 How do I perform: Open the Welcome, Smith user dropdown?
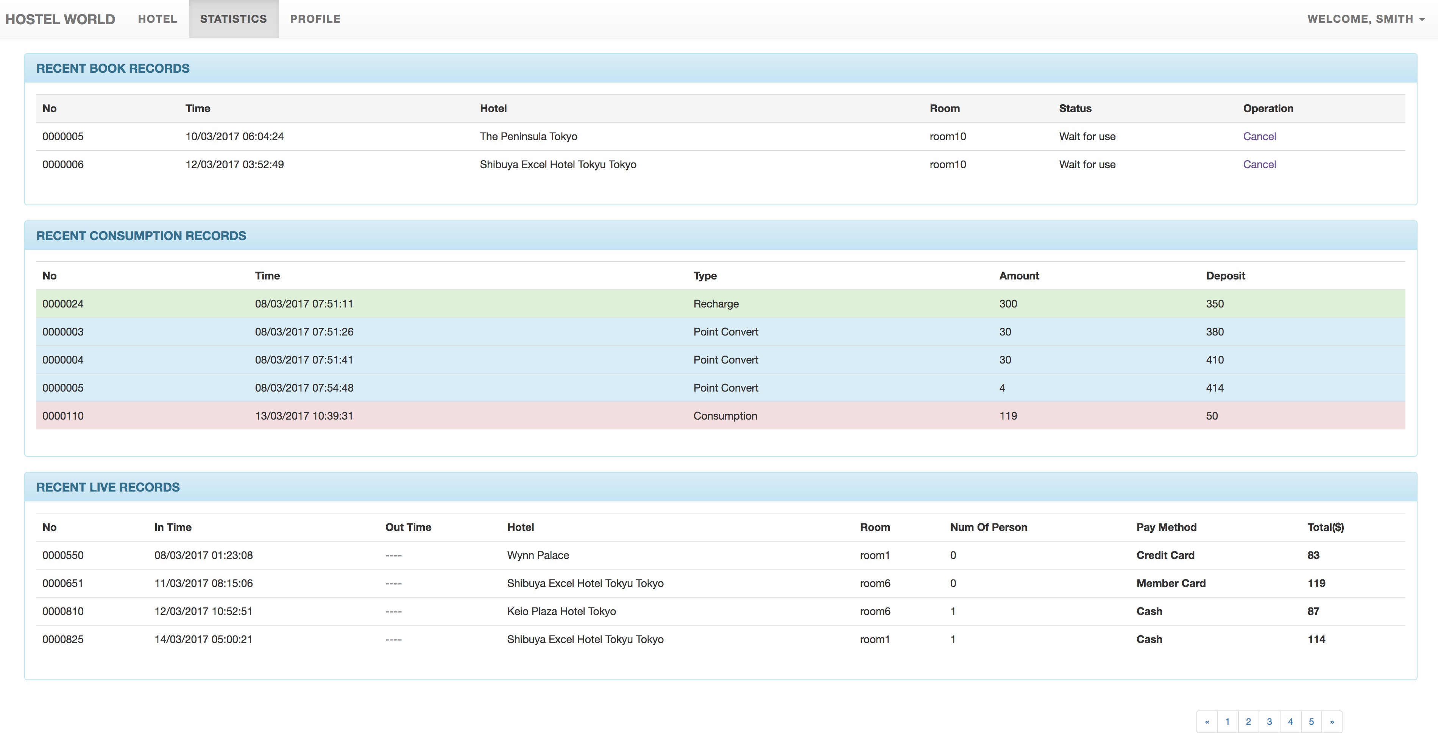(1365, 19)
